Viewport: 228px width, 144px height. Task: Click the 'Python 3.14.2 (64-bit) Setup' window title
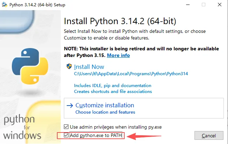click(x=37, y=5)
